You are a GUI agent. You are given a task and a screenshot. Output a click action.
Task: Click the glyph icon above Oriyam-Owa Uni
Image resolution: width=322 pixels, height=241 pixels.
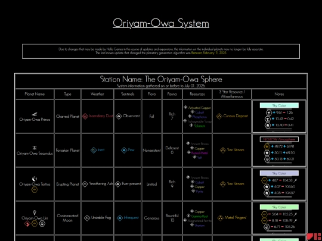tap(35, 212)
